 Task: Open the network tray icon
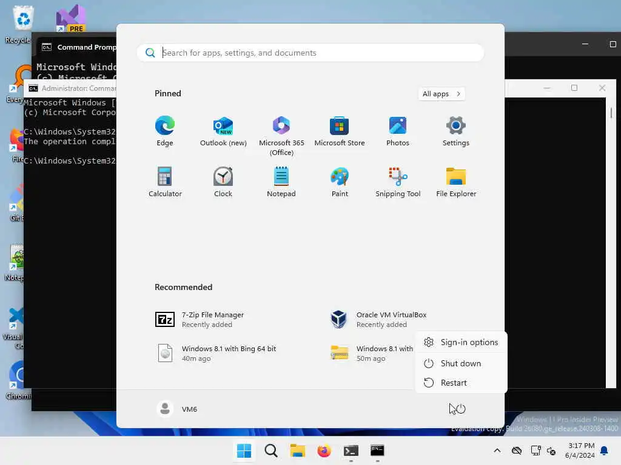[x=535, y=450]
